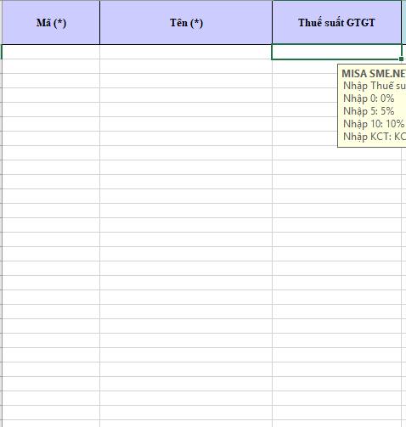Select the second-row cell under Tên (*)
Screen dimensions: 406x427
tap(186, 66)
